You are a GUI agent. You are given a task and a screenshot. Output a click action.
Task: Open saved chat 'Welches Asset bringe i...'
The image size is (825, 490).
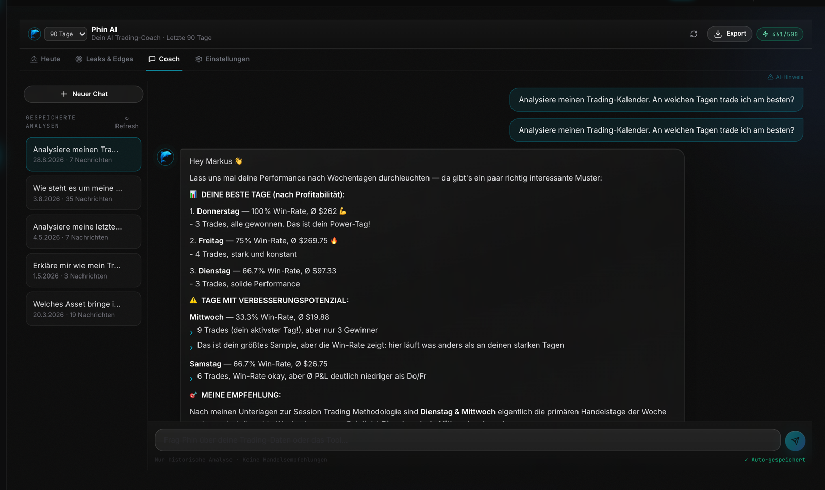click(x=84, y=309)
